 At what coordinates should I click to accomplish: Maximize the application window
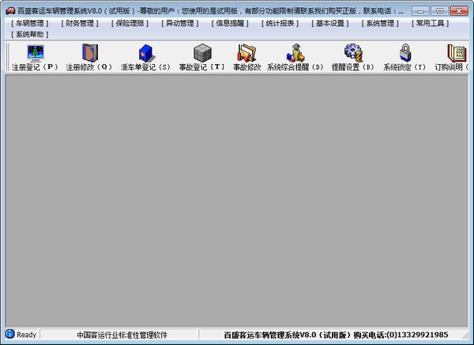coord(439,11)
